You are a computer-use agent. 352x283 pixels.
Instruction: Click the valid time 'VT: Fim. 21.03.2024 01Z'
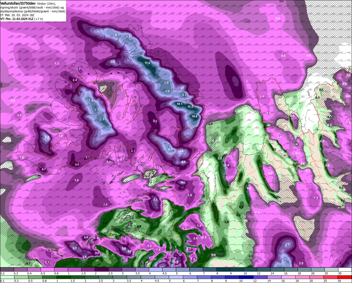point(17,19)
